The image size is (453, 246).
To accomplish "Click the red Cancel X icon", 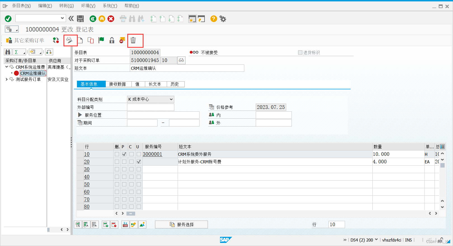I will pyautogui.click(x=111, y=19).
